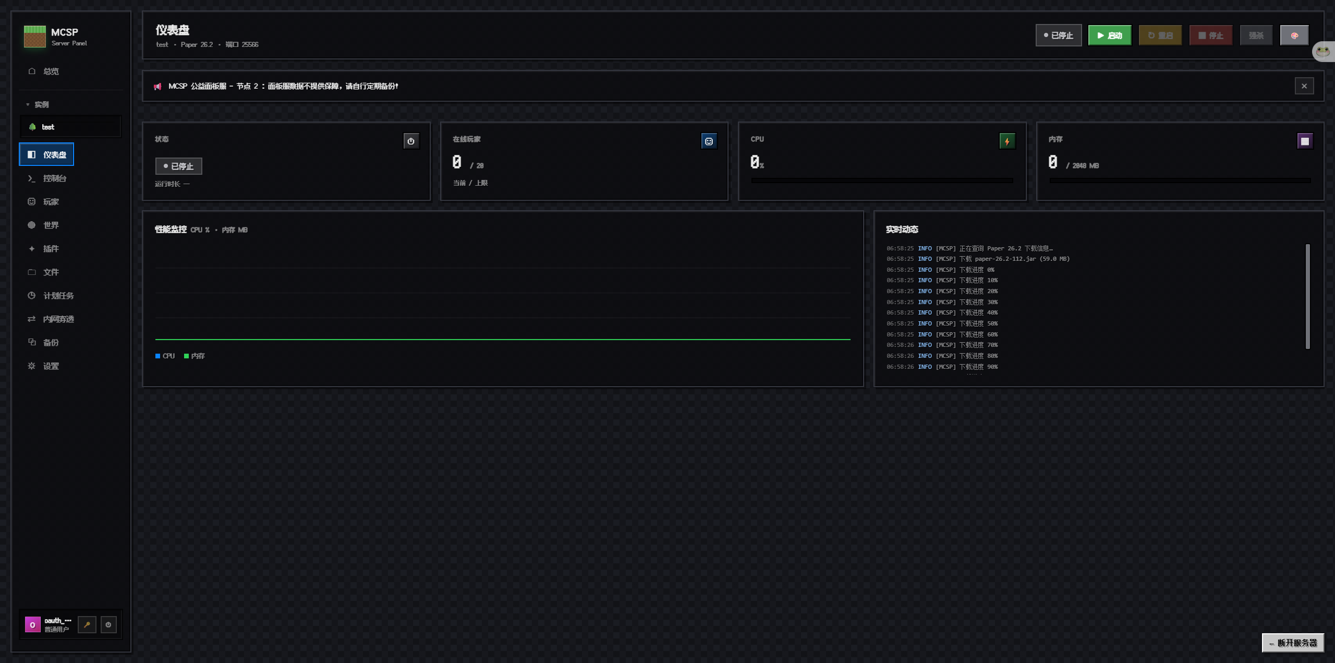
Task: Click the green icon of test instance
Action: click(32, 127)
